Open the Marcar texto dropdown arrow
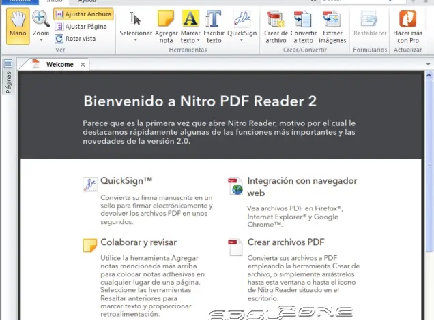The image size is (434, 320). click(x=198, y=41)
